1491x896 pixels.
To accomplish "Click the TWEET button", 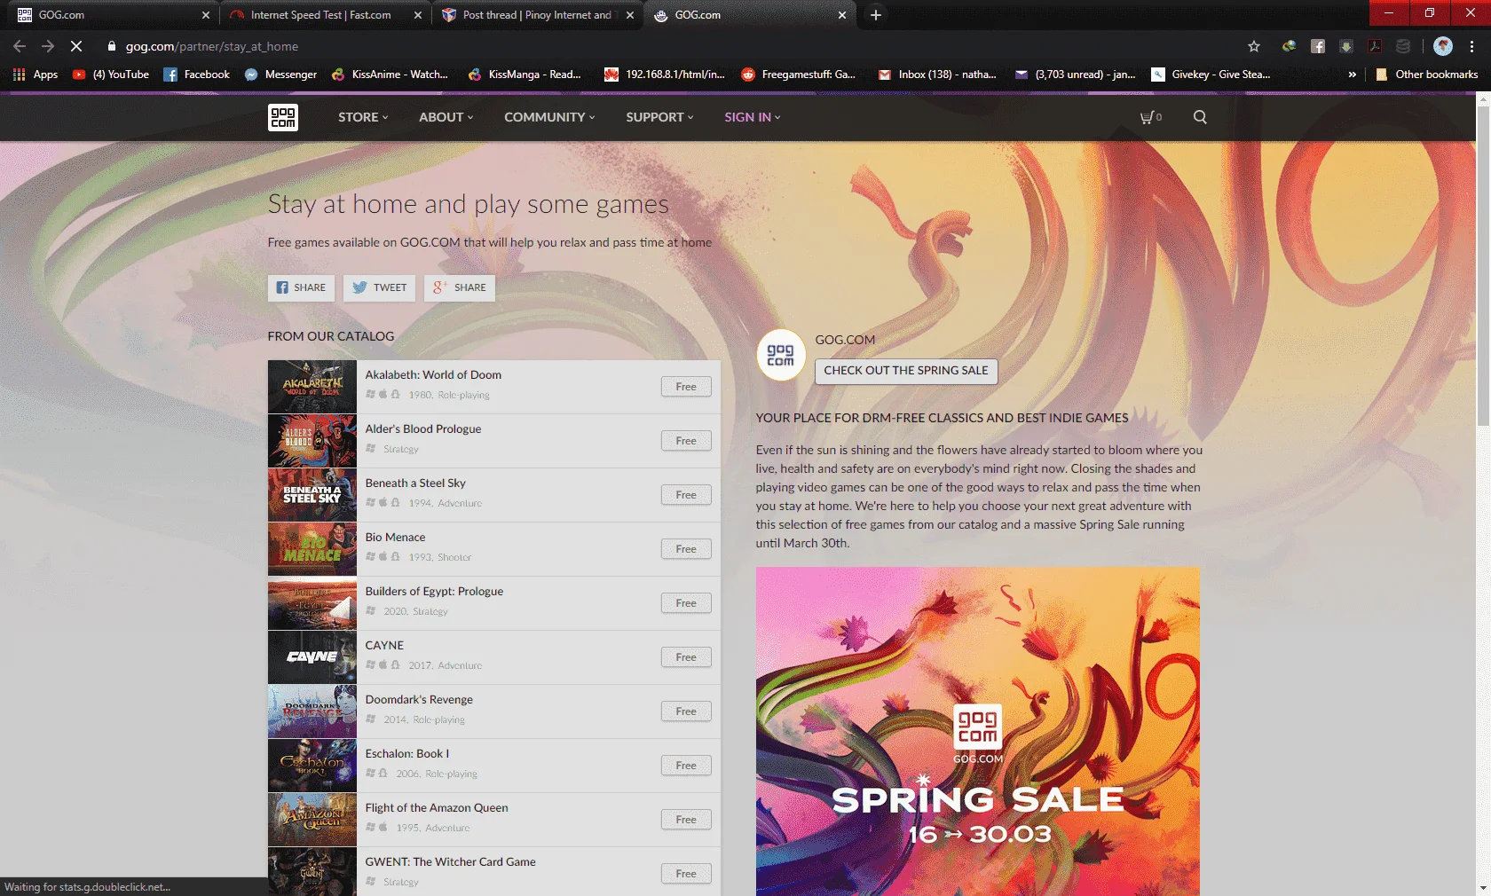I will 379,287.
